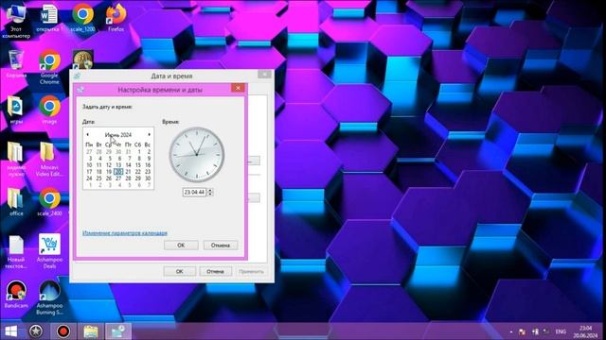Go to next month in calendar
The image size is (606, 340).
point(150,134)
